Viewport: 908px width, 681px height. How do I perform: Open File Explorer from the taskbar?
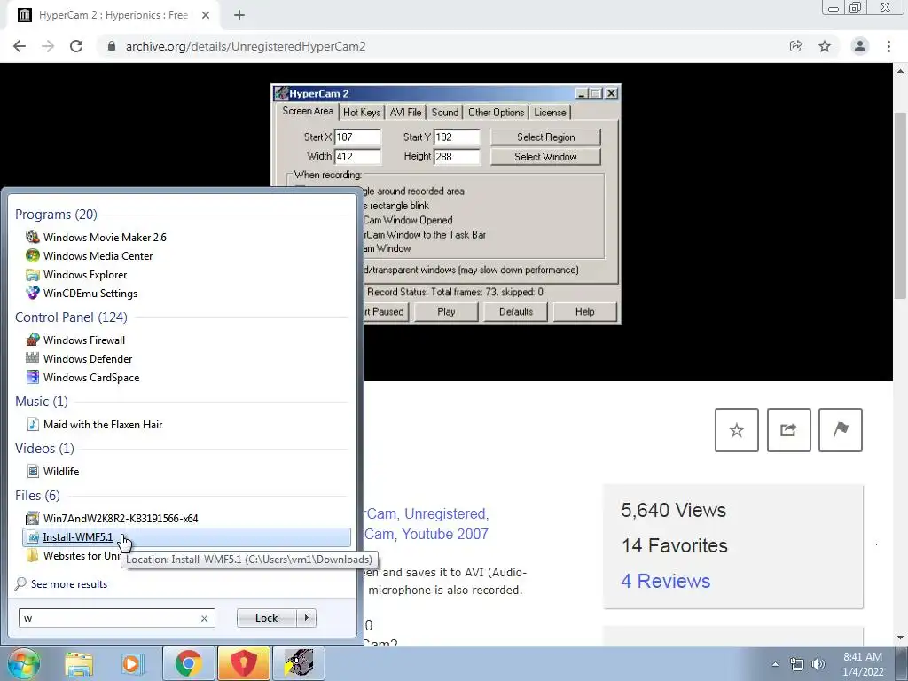[x=79, y=663]
